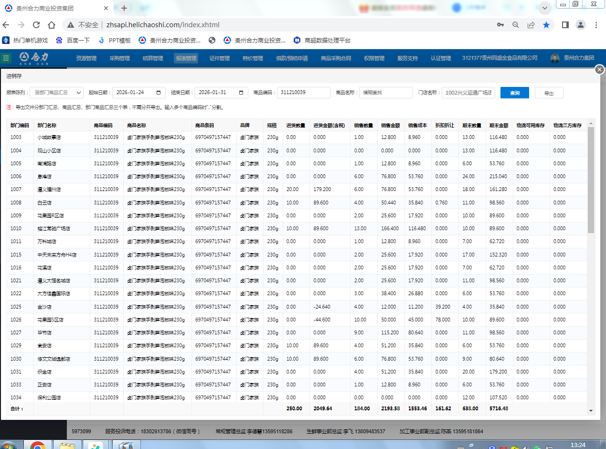Click the 商品编码 input field
The height and width of the screenshot is (449, 606).
(303, 93)
